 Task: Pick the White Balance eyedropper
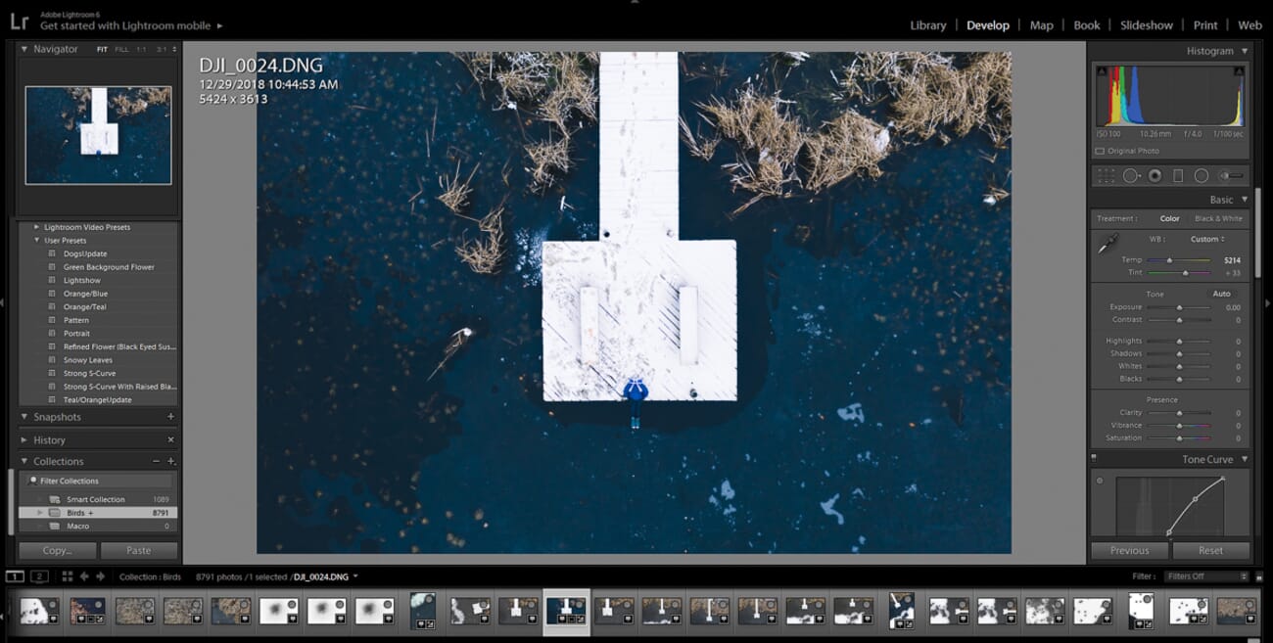click(x=1107, y=245)
